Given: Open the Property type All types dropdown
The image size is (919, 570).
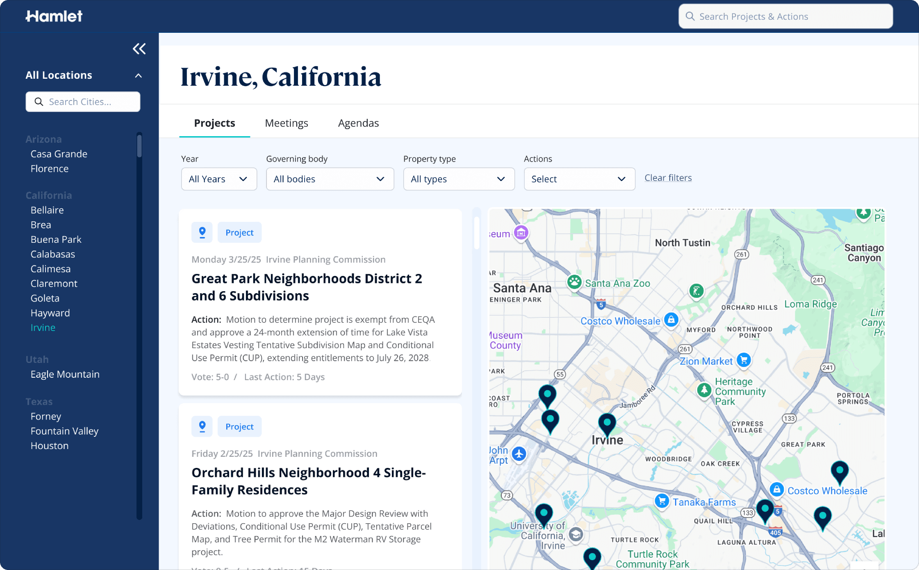Looking at the screenshot, I should click(459, 179).
